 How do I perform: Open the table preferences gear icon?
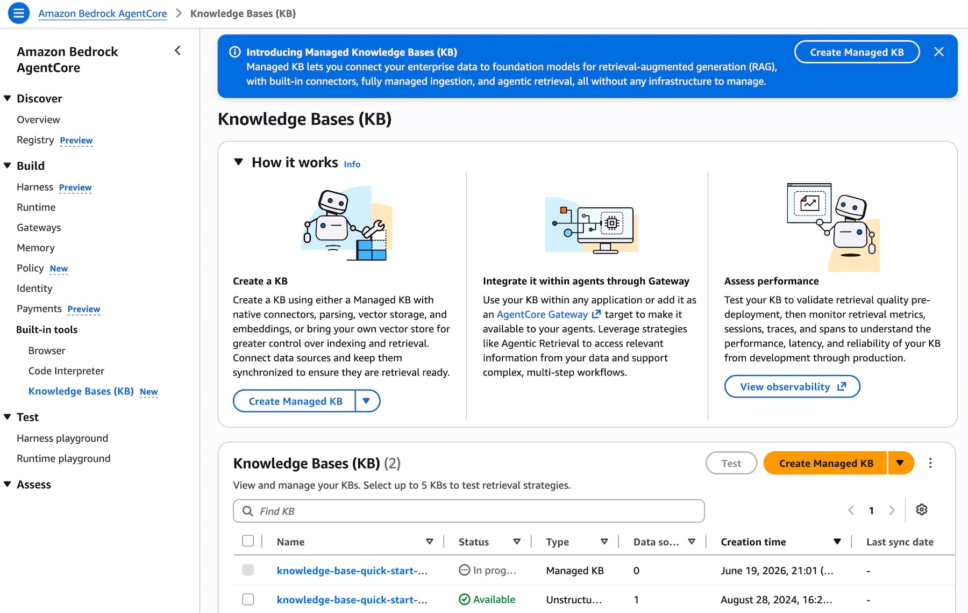click(x=922, y=509)
